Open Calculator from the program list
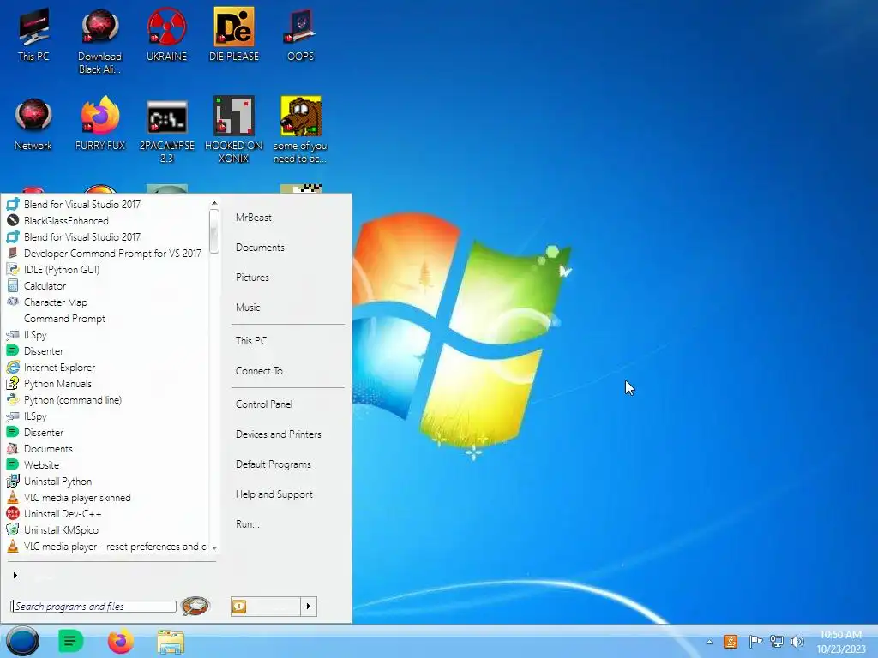Viewport: 878px width, 658px height. [x=45, y=286]
